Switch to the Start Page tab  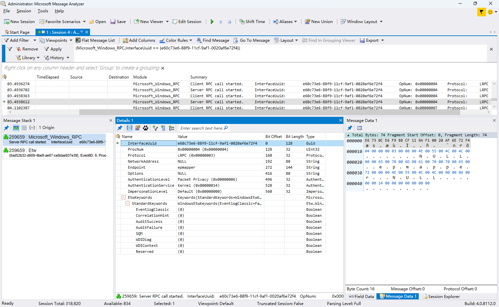[x=17, y=32]
